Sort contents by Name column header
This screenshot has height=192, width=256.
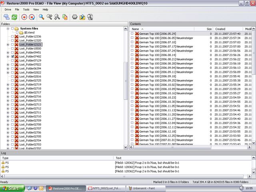[162, 29]
